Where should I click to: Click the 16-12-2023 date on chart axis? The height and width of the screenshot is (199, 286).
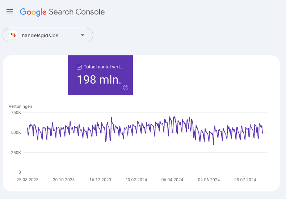coord(100,179)
